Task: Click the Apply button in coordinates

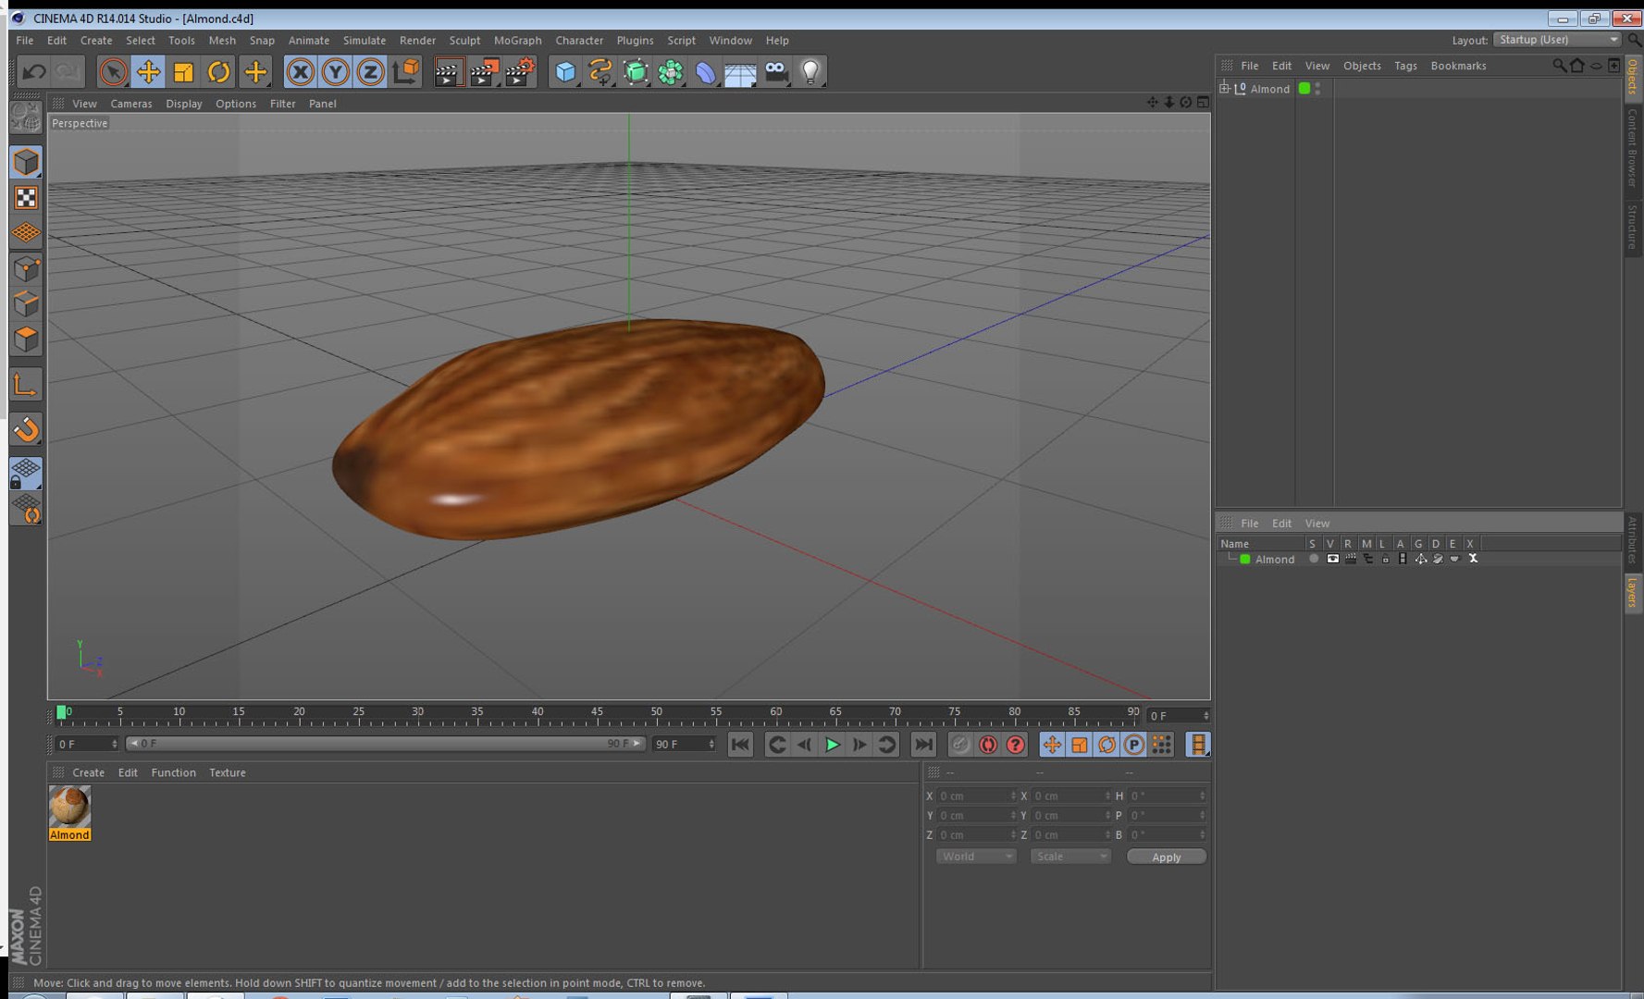Action: (x=1166, y=857)
